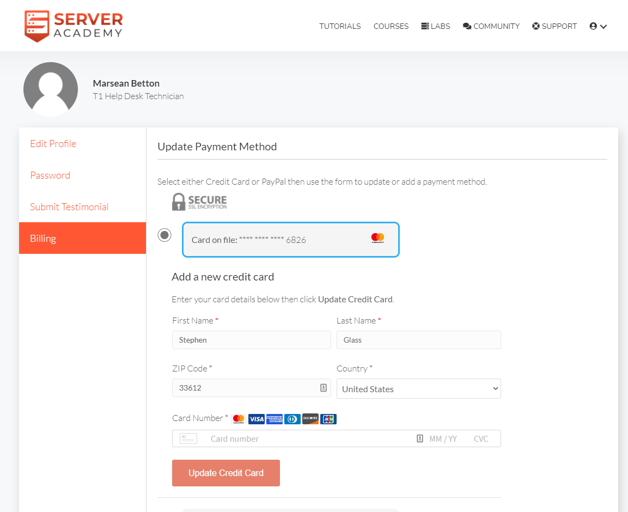
Task: Click the First Name input field
Action: coord(251,340)
